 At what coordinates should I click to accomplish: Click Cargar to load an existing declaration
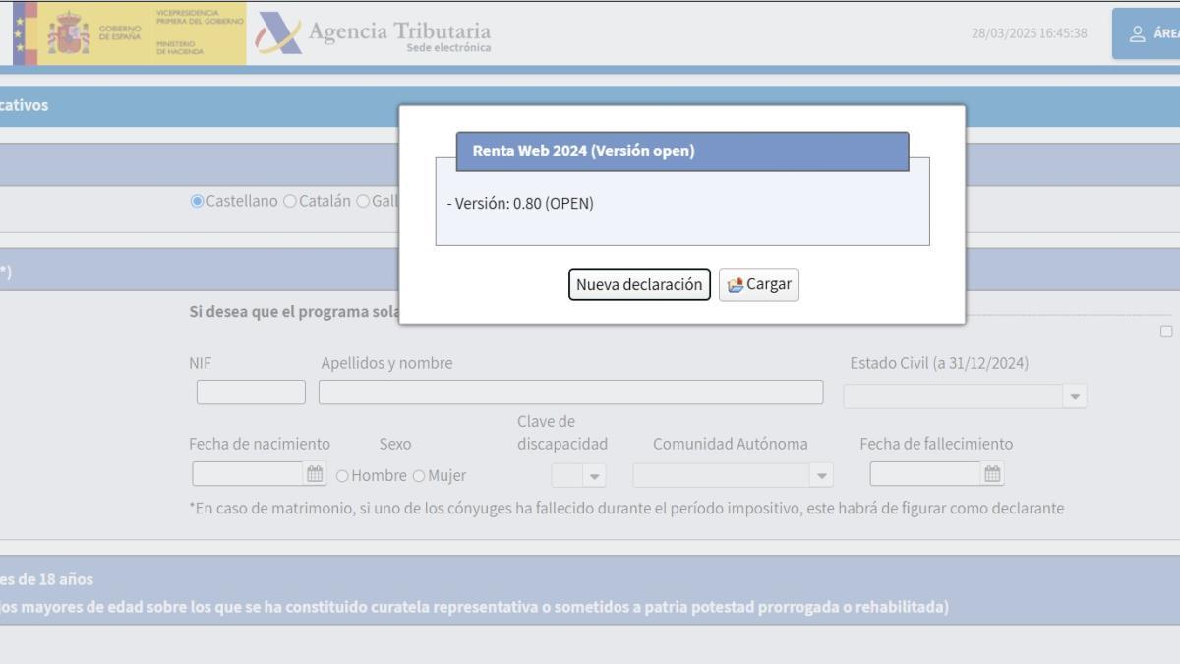click(x=758, y=285)
